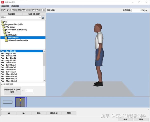Select Ped - Girl 02.v3d file

(8, 65)
